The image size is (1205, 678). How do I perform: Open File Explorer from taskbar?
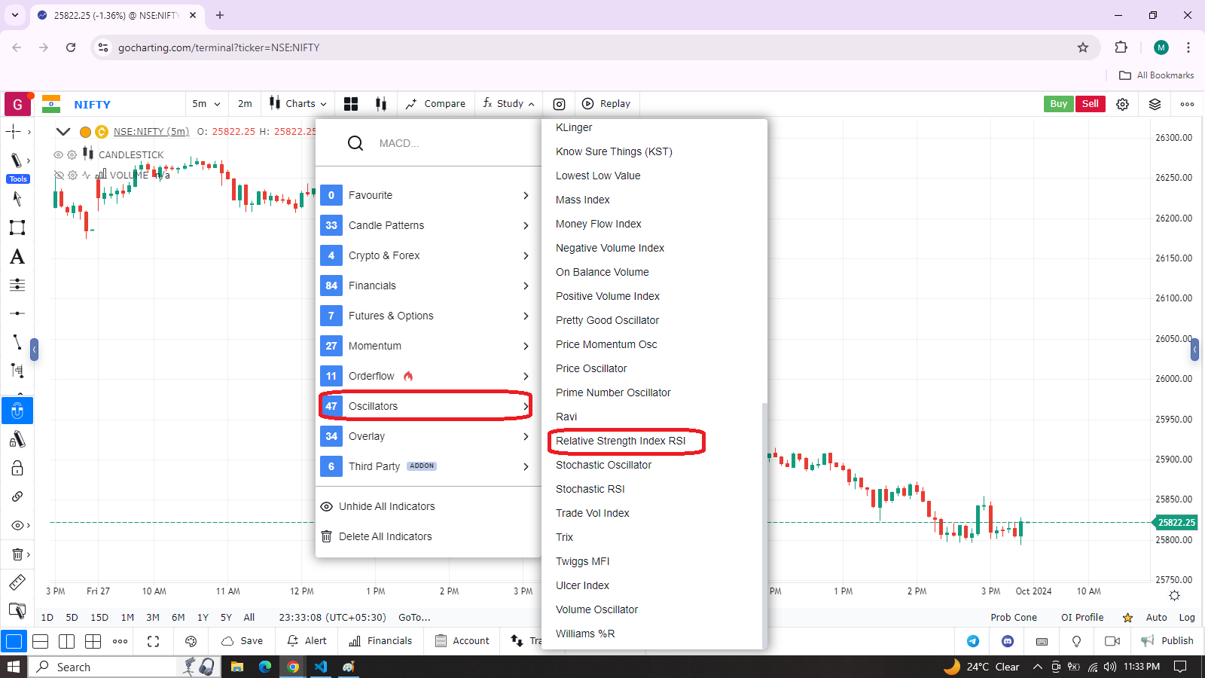coord(237,667)
